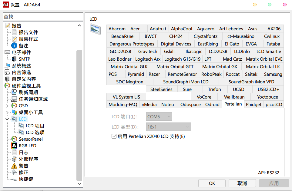Screen dimensions: 292x191
Task: Expand the 桌面小工具 tree node
Action: pyautogui.click(x=7, y=112)
